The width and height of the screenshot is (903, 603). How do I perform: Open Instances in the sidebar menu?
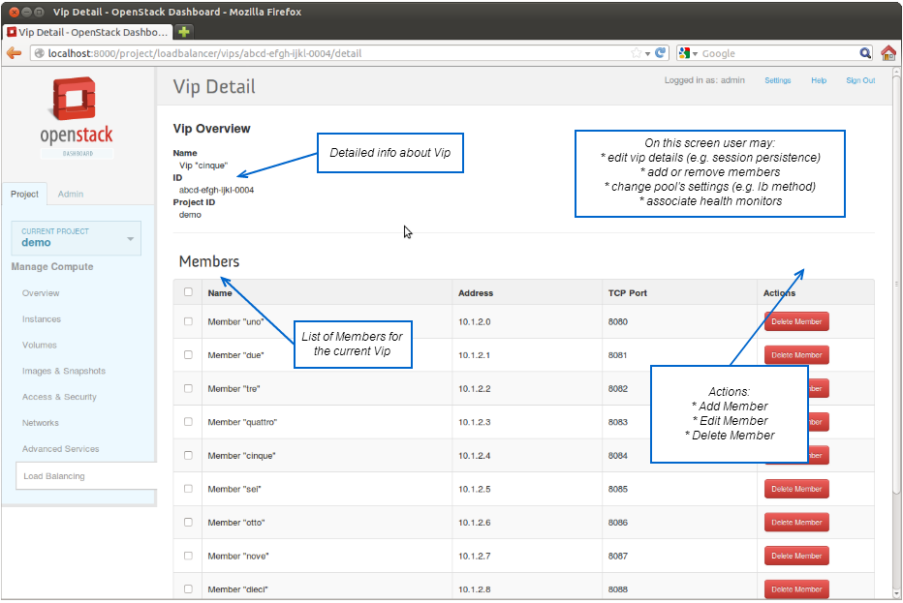pyautogui.click(x=42, y=319)
